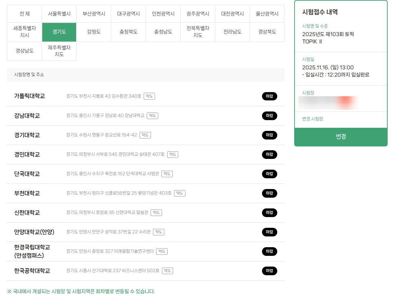Click the 마감 badge for 한국공학대학교
The width and height of the screenshot is (397, 296).
pos(269,271)
